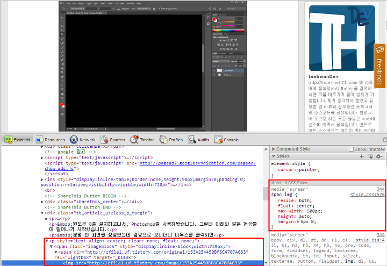Screen dimensions: 387x266
Task: Click the taehwanDev blog name text
Action: pyautogui.click(x=324, y=76)
